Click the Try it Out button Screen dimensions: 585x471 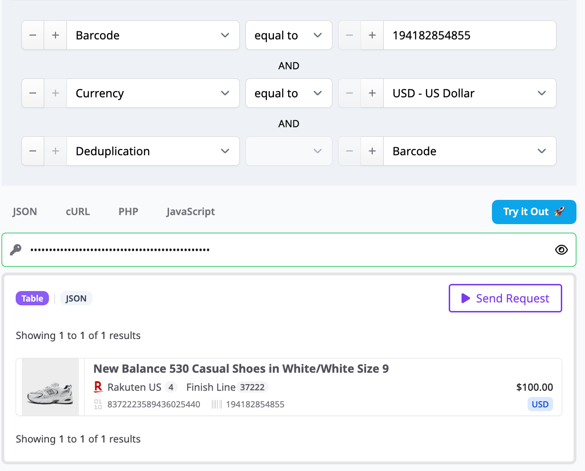(534, 212)
